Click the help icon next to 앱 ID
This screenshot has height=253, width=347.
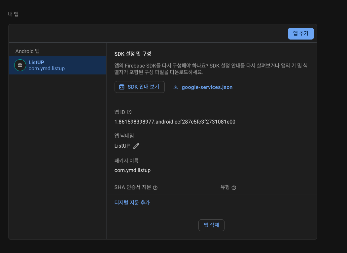pyautogui.click(x=129, y=112)
